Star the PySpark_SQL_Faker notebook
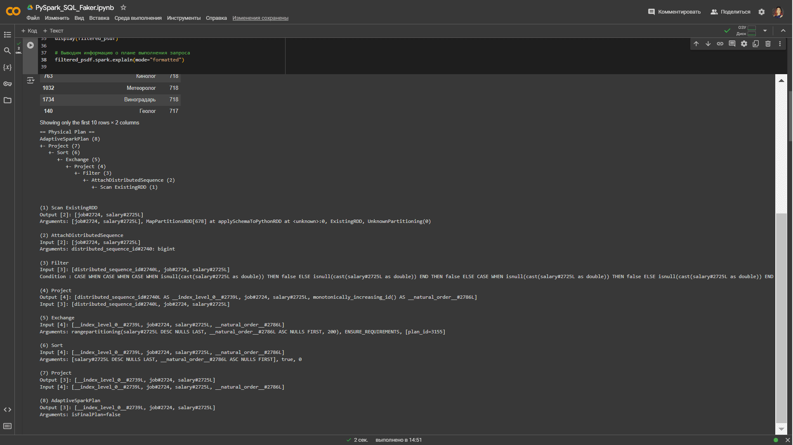The height and width of the screenshot is (445, 793). [123, 7]
